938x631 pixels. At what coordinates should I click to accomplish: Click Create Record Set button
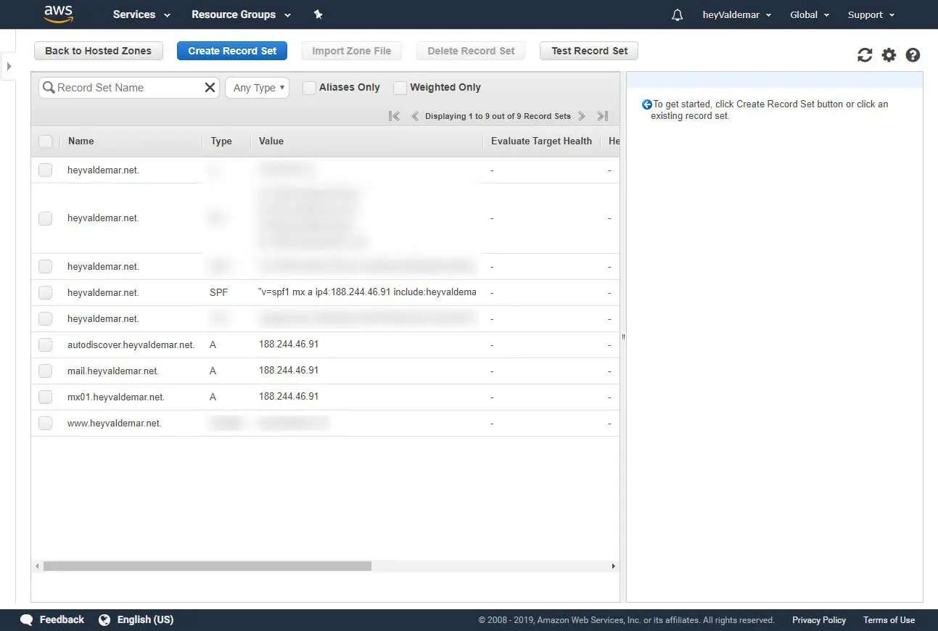coord(232,51)
